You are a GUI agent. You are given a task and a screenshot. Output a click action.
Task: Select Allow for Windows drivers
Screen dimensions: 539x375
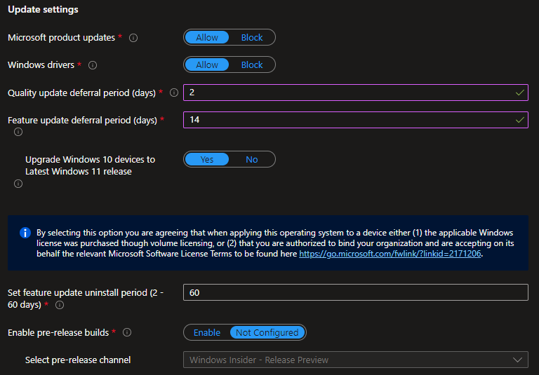click(207, 65)
